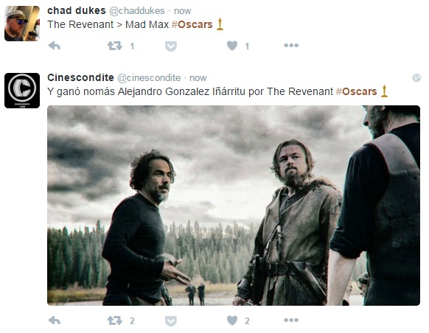Reply to the Cinescondite tweet

coord(55,320)
